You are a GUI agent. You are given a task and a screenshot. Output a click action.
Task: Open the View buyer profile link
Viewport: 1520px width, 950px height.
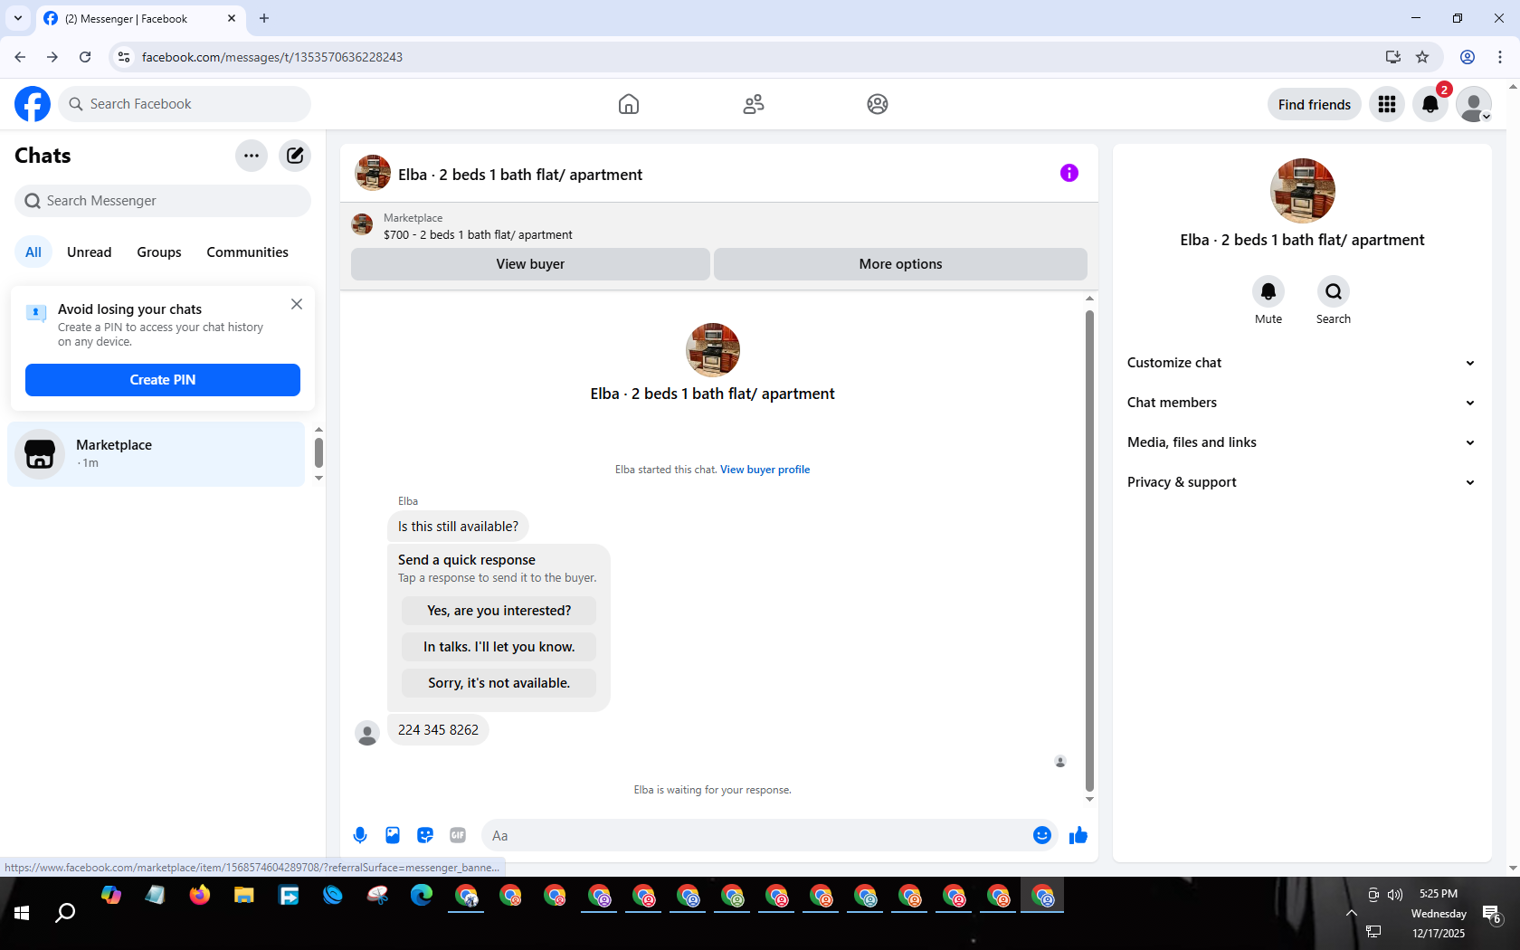pyautogui.click(x=765, y=470)
